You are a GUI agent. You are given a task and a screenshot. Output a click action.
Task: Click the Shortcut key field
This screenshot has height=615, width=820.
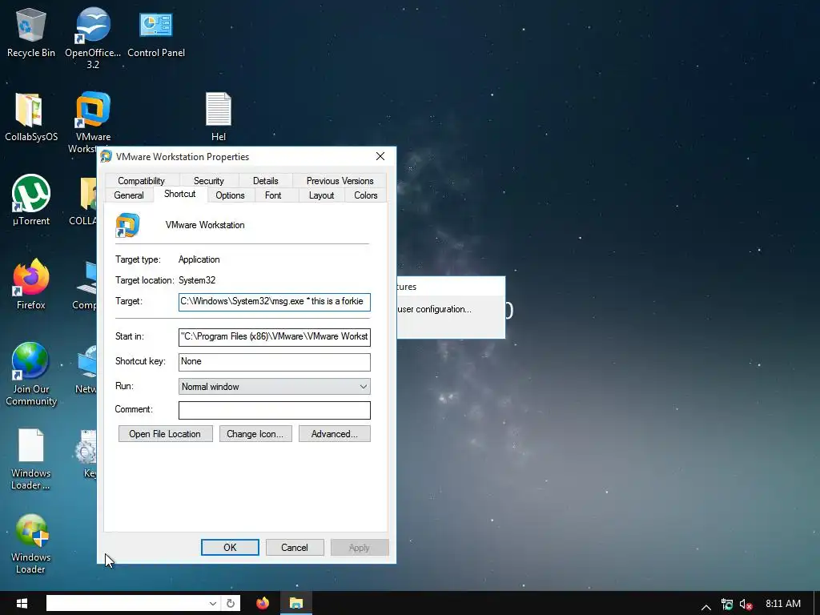[274, 362]
